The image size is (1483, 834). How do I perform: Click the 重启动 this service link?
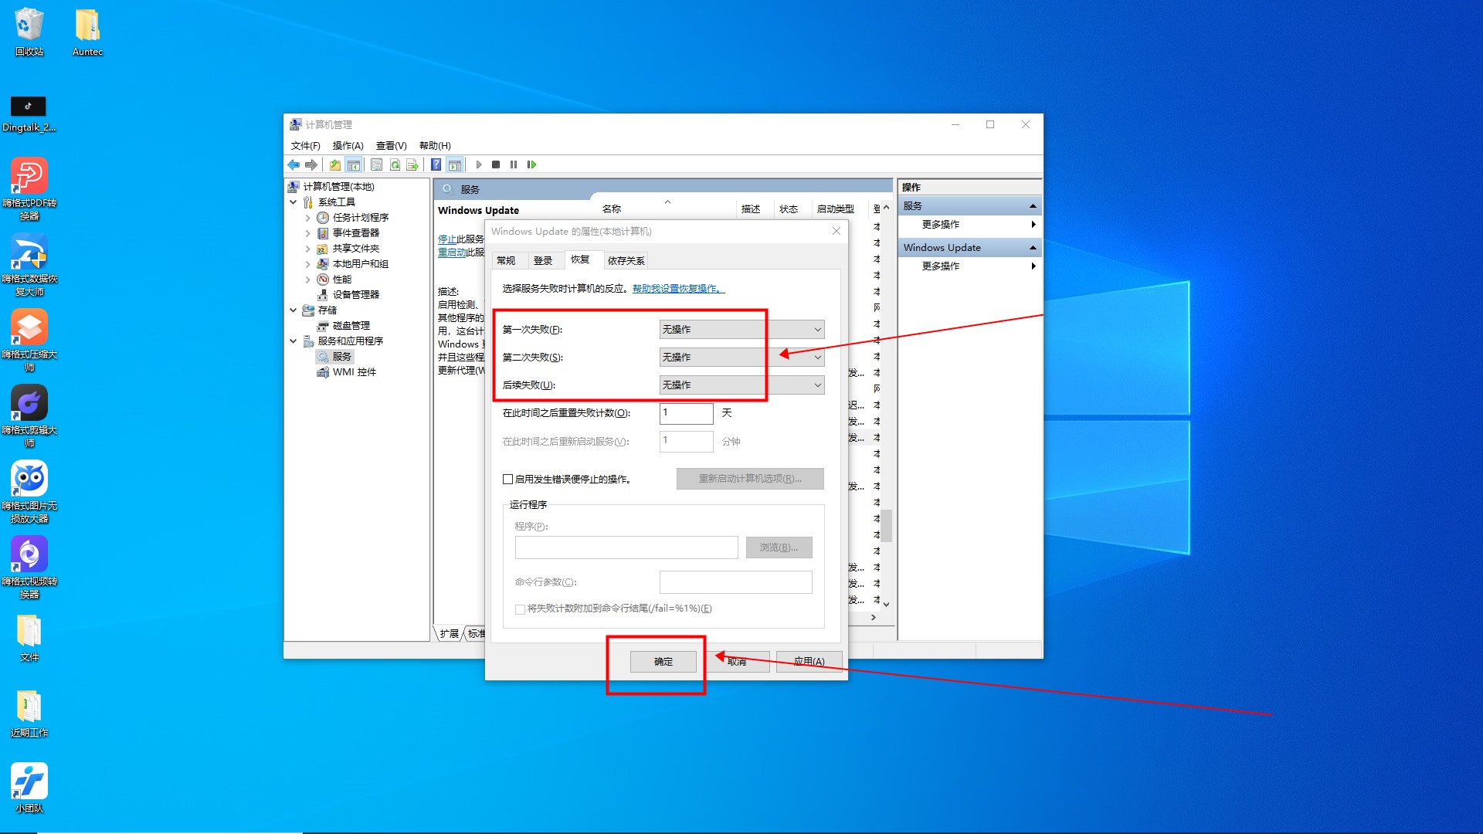click(x=452, y=253)
